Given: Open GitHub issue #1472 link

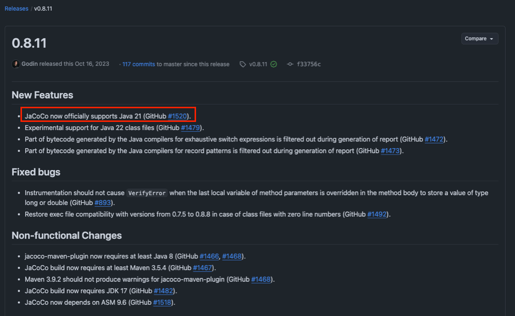Looking at the screenshot, I should point(434,139).
